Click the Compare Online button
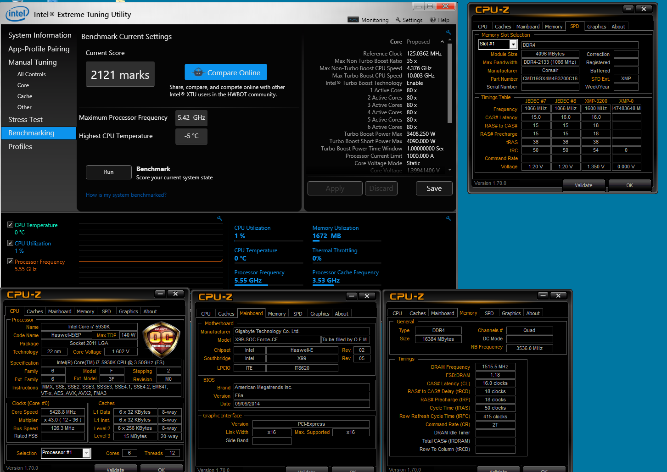 coord(226,72)
